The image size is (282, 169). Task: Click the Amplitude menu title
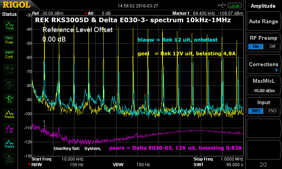tap(263, 6)
